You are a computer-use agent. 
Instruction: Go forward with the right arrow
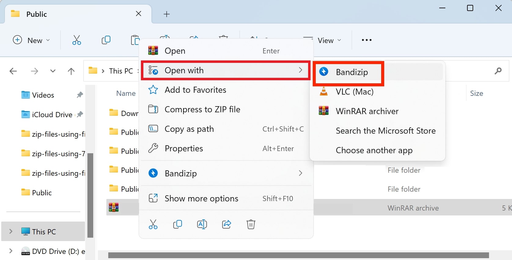(35, 71)
